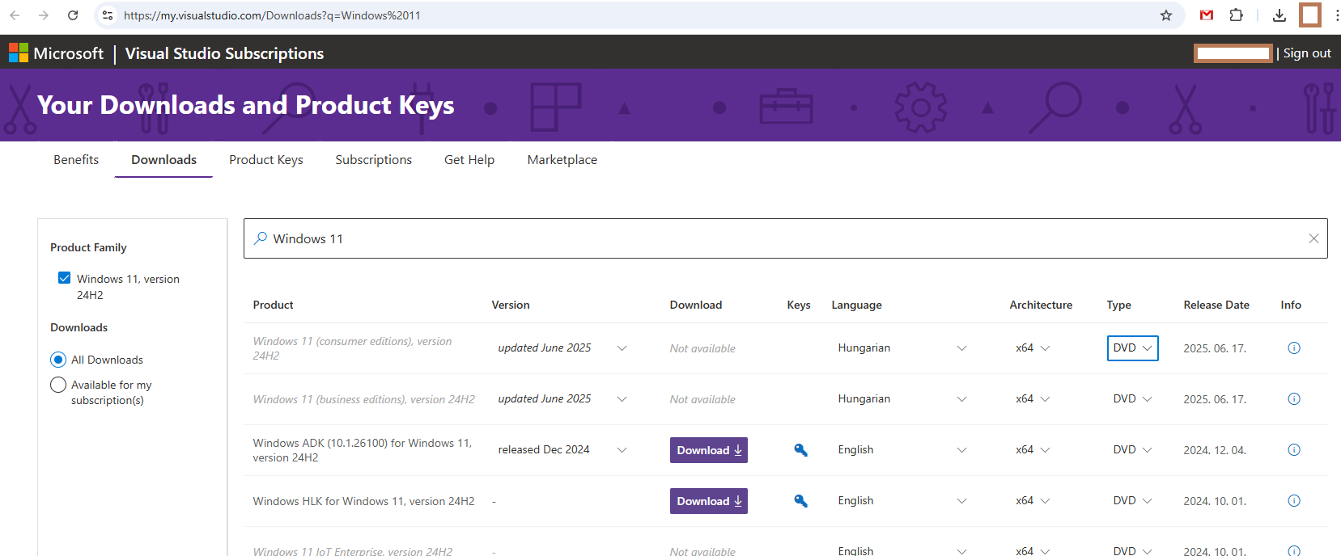
Task: Show info for Windows ADK row
Action: 1294,450
